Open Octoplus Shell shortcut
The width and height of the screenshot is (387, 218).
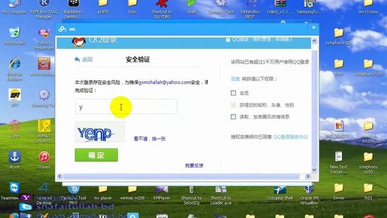tap(279, 193)
